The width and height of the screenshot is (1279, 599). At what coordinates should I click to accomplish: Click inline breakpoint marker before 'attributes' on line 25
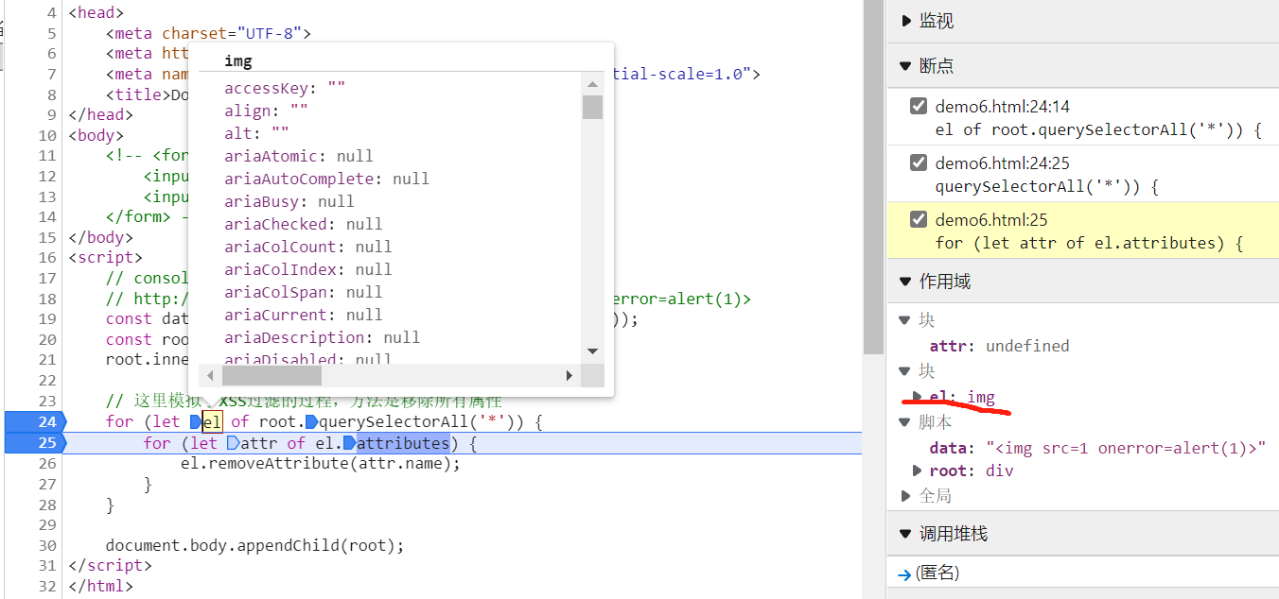click(349, 443)
